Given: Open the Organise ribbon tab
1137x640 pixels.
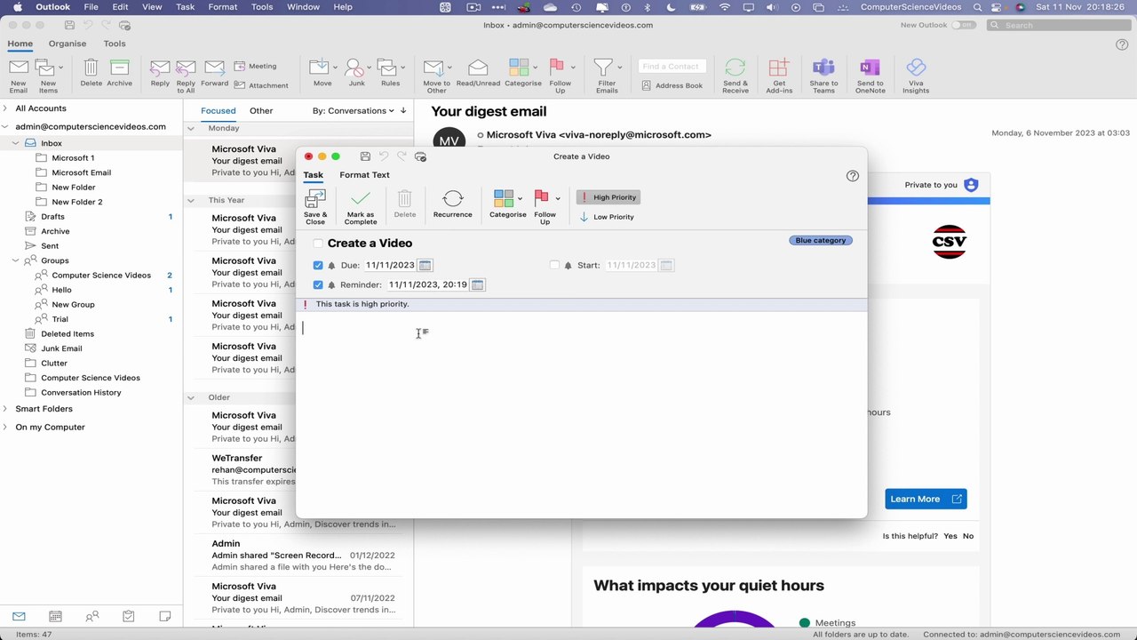Looking at the screenshot, I should pos(68,44).
